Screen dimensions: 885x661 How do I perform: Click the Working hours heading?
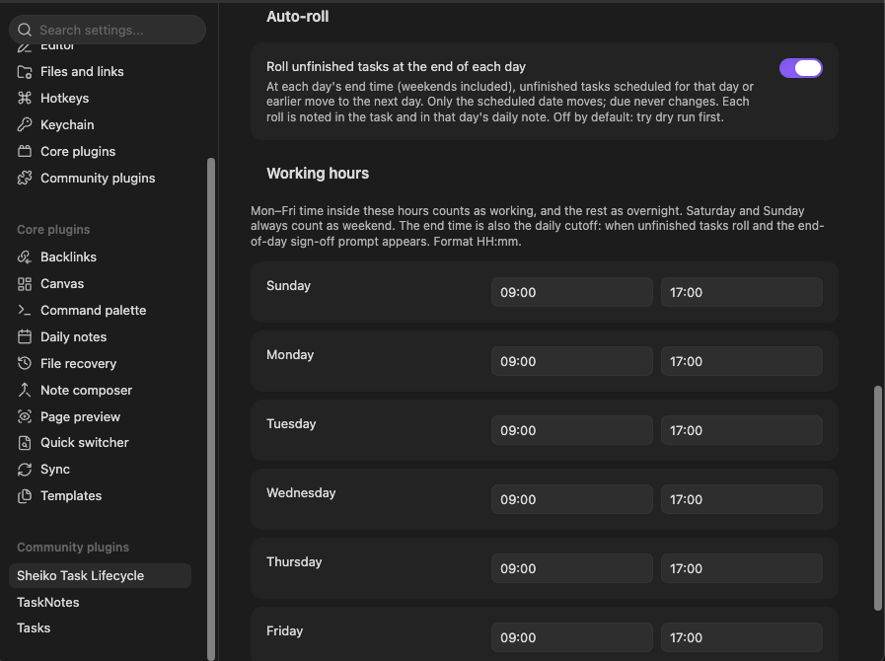click(x=318, y=174)
